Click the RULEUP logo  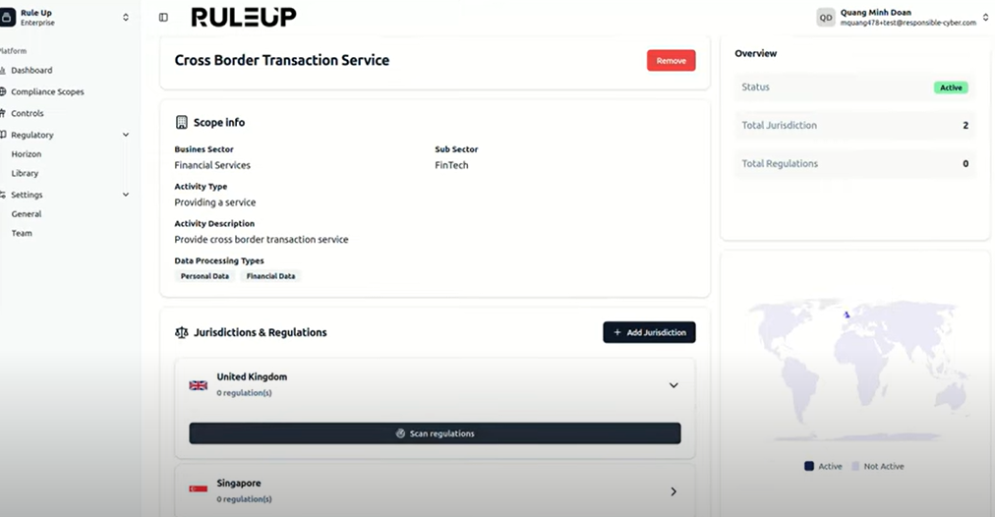pyautogui.click(x=244, y=17)
